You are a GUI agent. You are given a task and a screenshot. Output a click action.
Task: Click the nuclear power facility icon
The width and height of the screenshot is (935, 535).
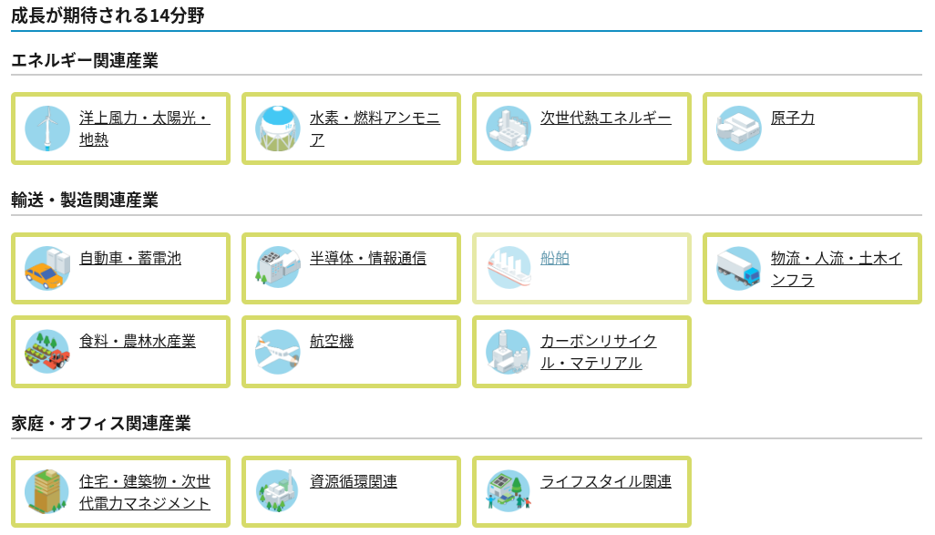(737, 128)
